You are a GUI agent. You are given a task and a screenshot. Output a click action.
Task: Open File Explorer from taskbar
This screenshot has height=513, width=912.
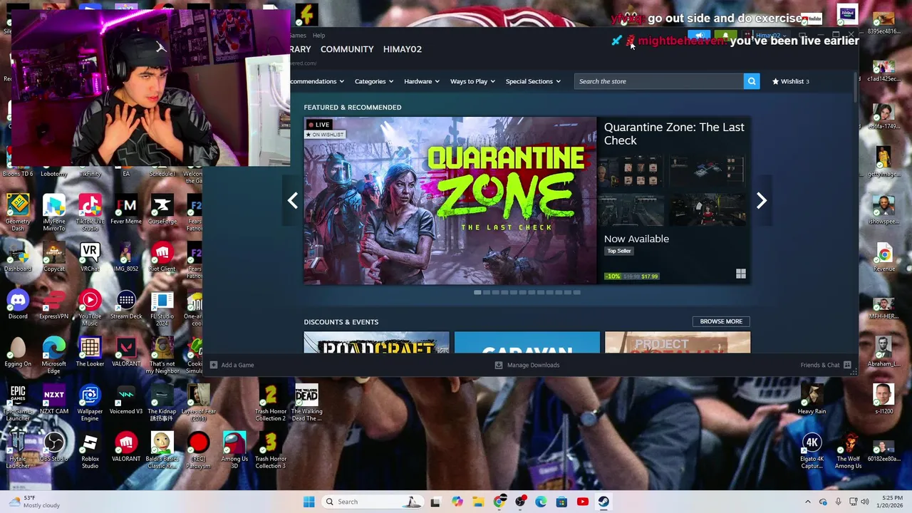(x=478, y=502)
